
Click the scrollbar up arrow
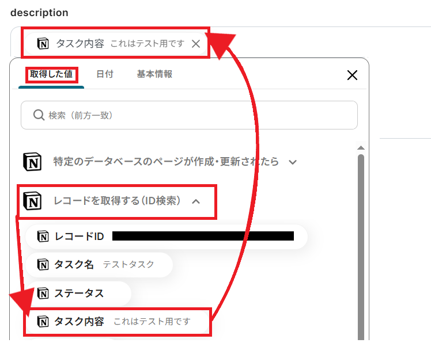[x=361, y=148]
